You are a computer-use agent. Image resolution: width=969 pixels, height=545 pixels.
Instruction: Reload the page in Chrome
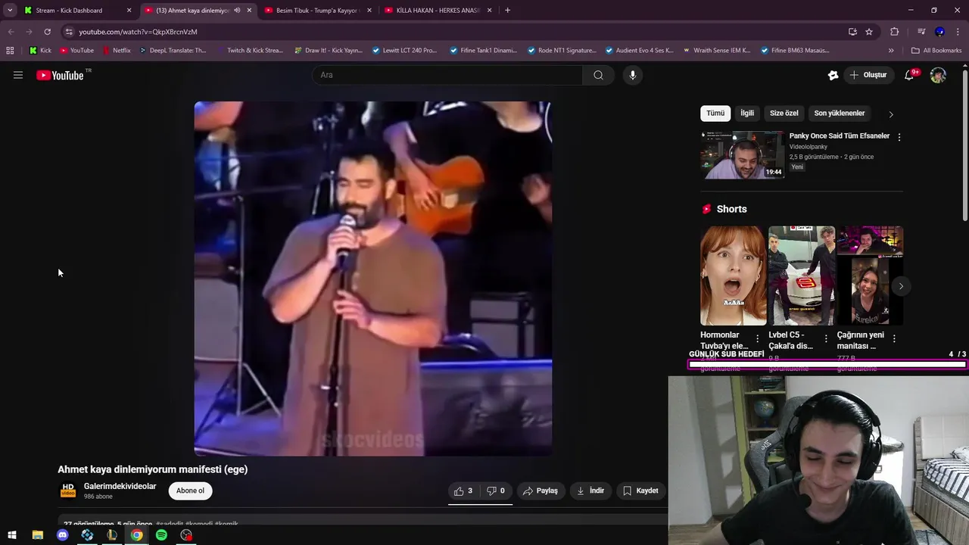pos(47,32)
